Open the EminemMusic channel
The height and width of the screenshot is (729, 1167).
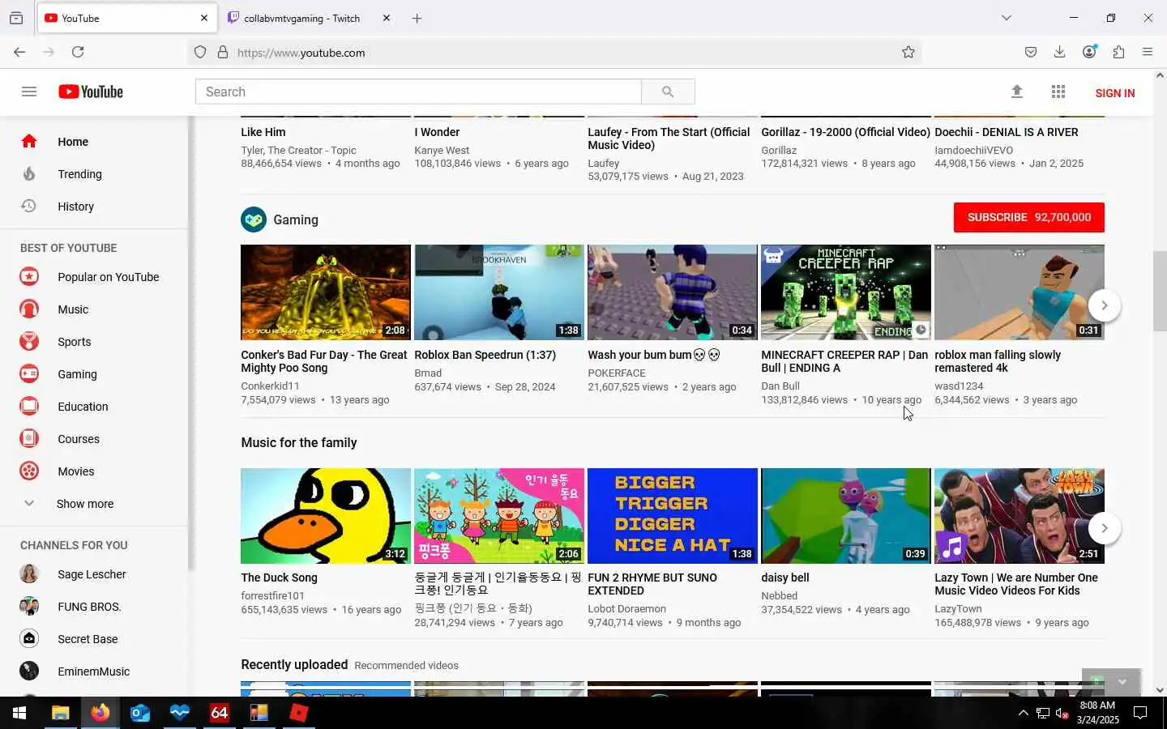coord(93,671)
